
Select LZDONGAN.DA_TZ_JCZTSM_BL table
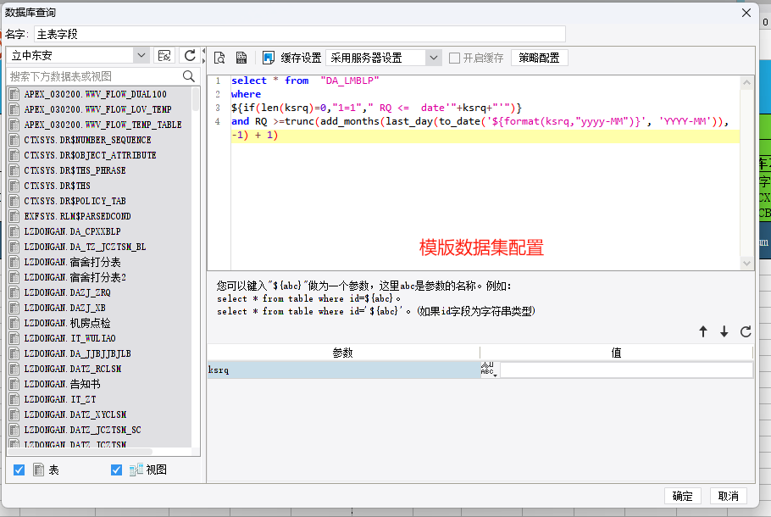85,247
